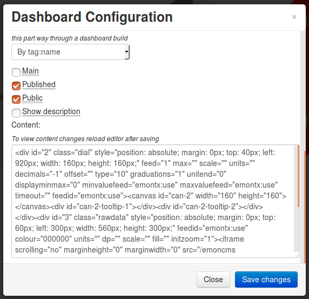Viewport: 309px width, 299px height.
Task: Uncheck the Public checkbox
Action: [x=16, y=99]
